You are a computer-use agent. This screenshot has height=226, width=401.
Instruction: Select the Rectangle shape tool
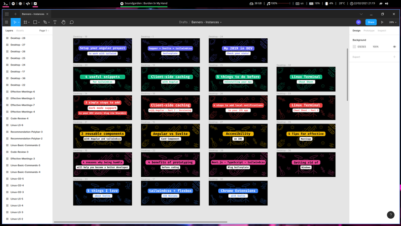(x=36, y=22)
